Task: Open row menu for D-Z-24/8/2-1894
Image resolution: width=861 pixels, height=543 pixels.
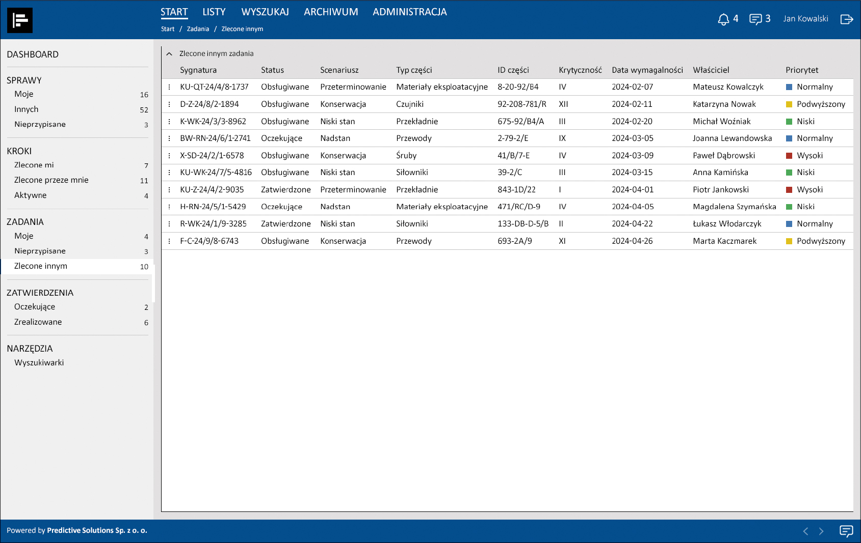Action: coord(169,104)
